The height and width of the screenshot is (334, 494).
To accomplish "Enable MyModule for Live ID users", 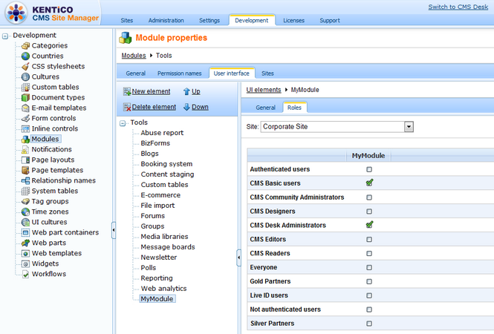I will click(x=369, y=295).
